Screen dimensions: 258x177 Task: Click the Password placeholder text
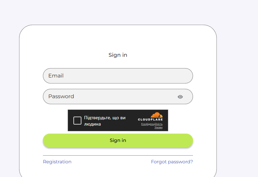click(x=61, y=97)
